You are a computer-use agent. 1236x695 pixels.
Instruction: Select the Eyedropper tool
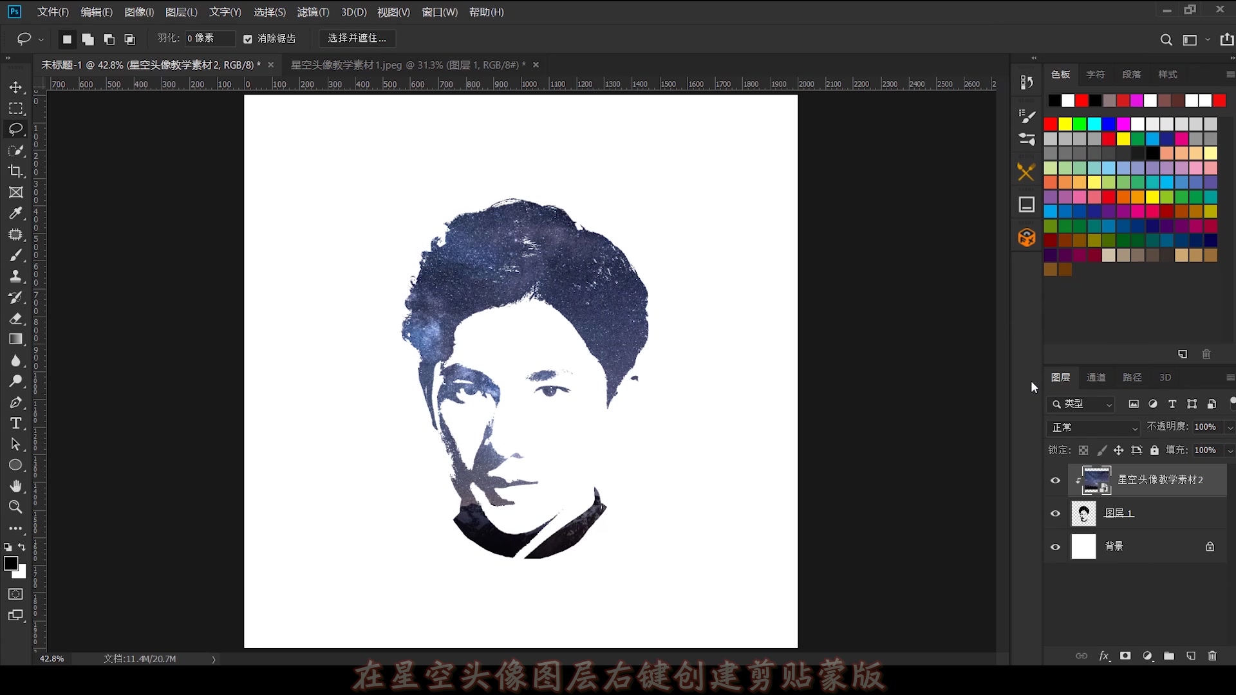click(15, 213)
